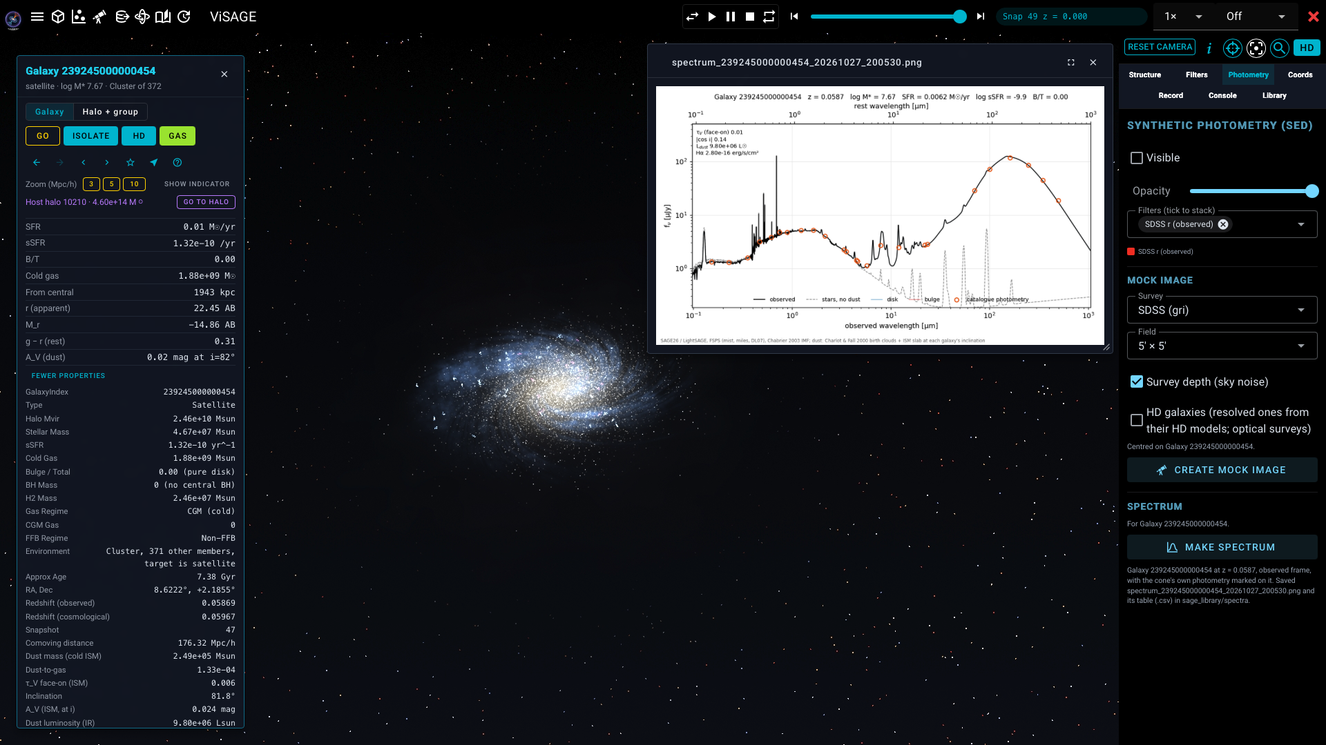The image size is (1326, 745).
Task: Switch to Halo + group view
Action: pyautogui.click(x=110, y=112)
